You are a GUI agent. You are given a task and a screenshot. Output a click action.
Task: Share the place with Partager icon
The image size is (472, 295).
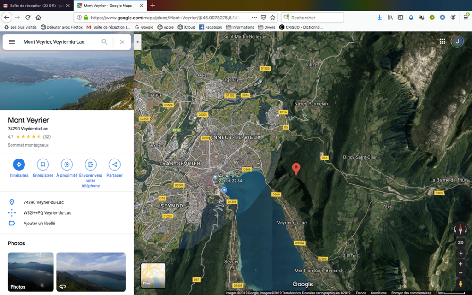pyautogui.click(x=114, y=165)
